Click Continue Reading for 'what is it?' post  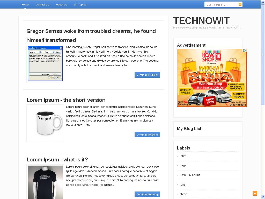click(147, 194)
